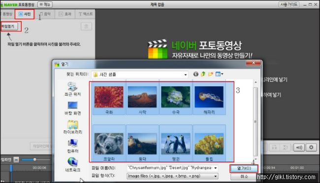Open the view menu icon dropdown
320x183 pixels.
(x=220, y=74)
